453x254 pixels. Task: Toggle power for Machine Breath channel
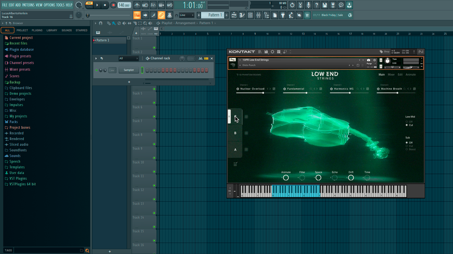click(378, 89)
